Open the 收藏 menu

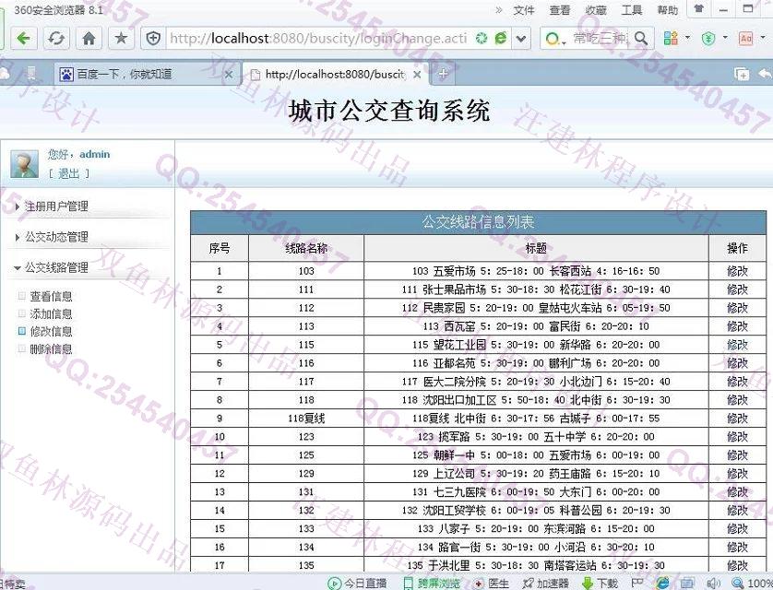[596, 10]
